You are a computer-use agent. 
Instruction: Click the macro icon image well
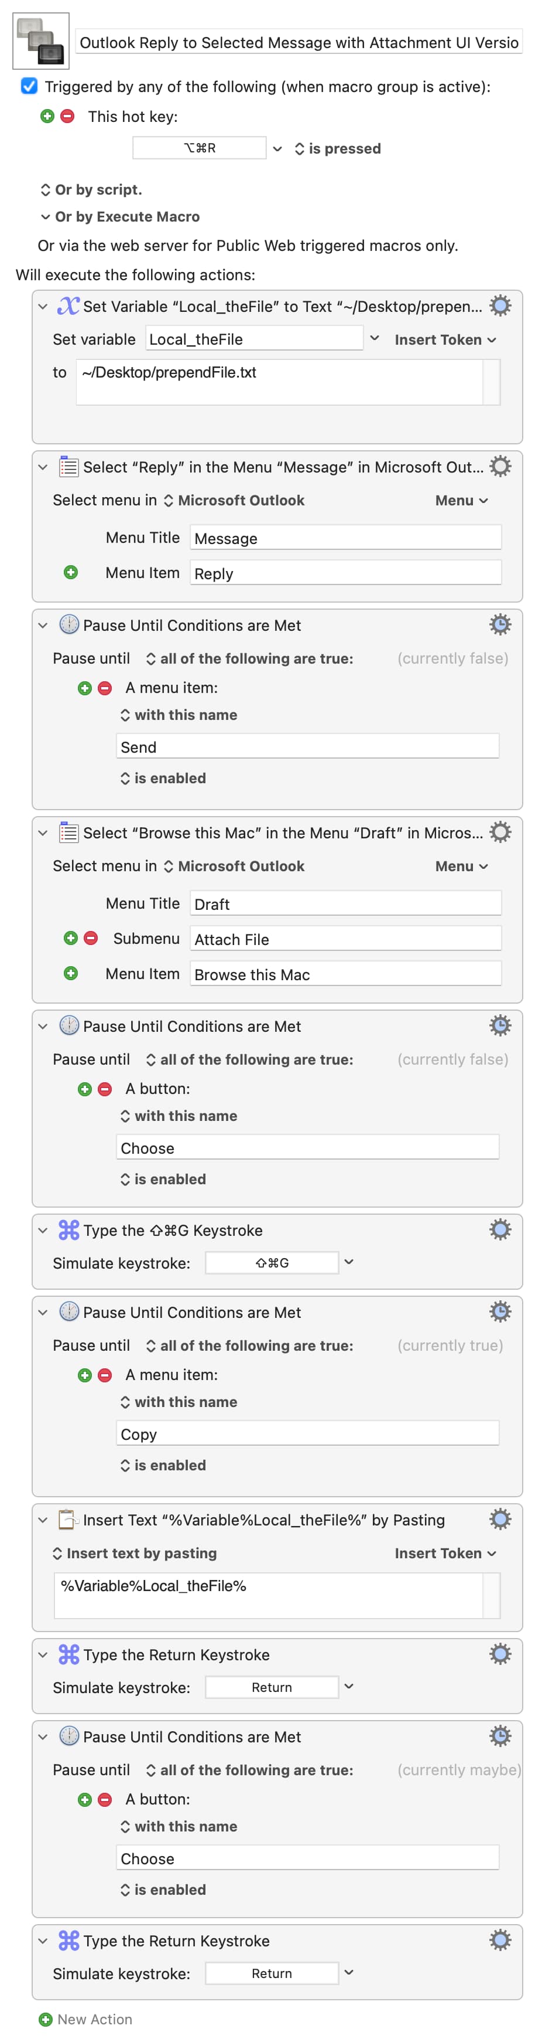point(41,41)
